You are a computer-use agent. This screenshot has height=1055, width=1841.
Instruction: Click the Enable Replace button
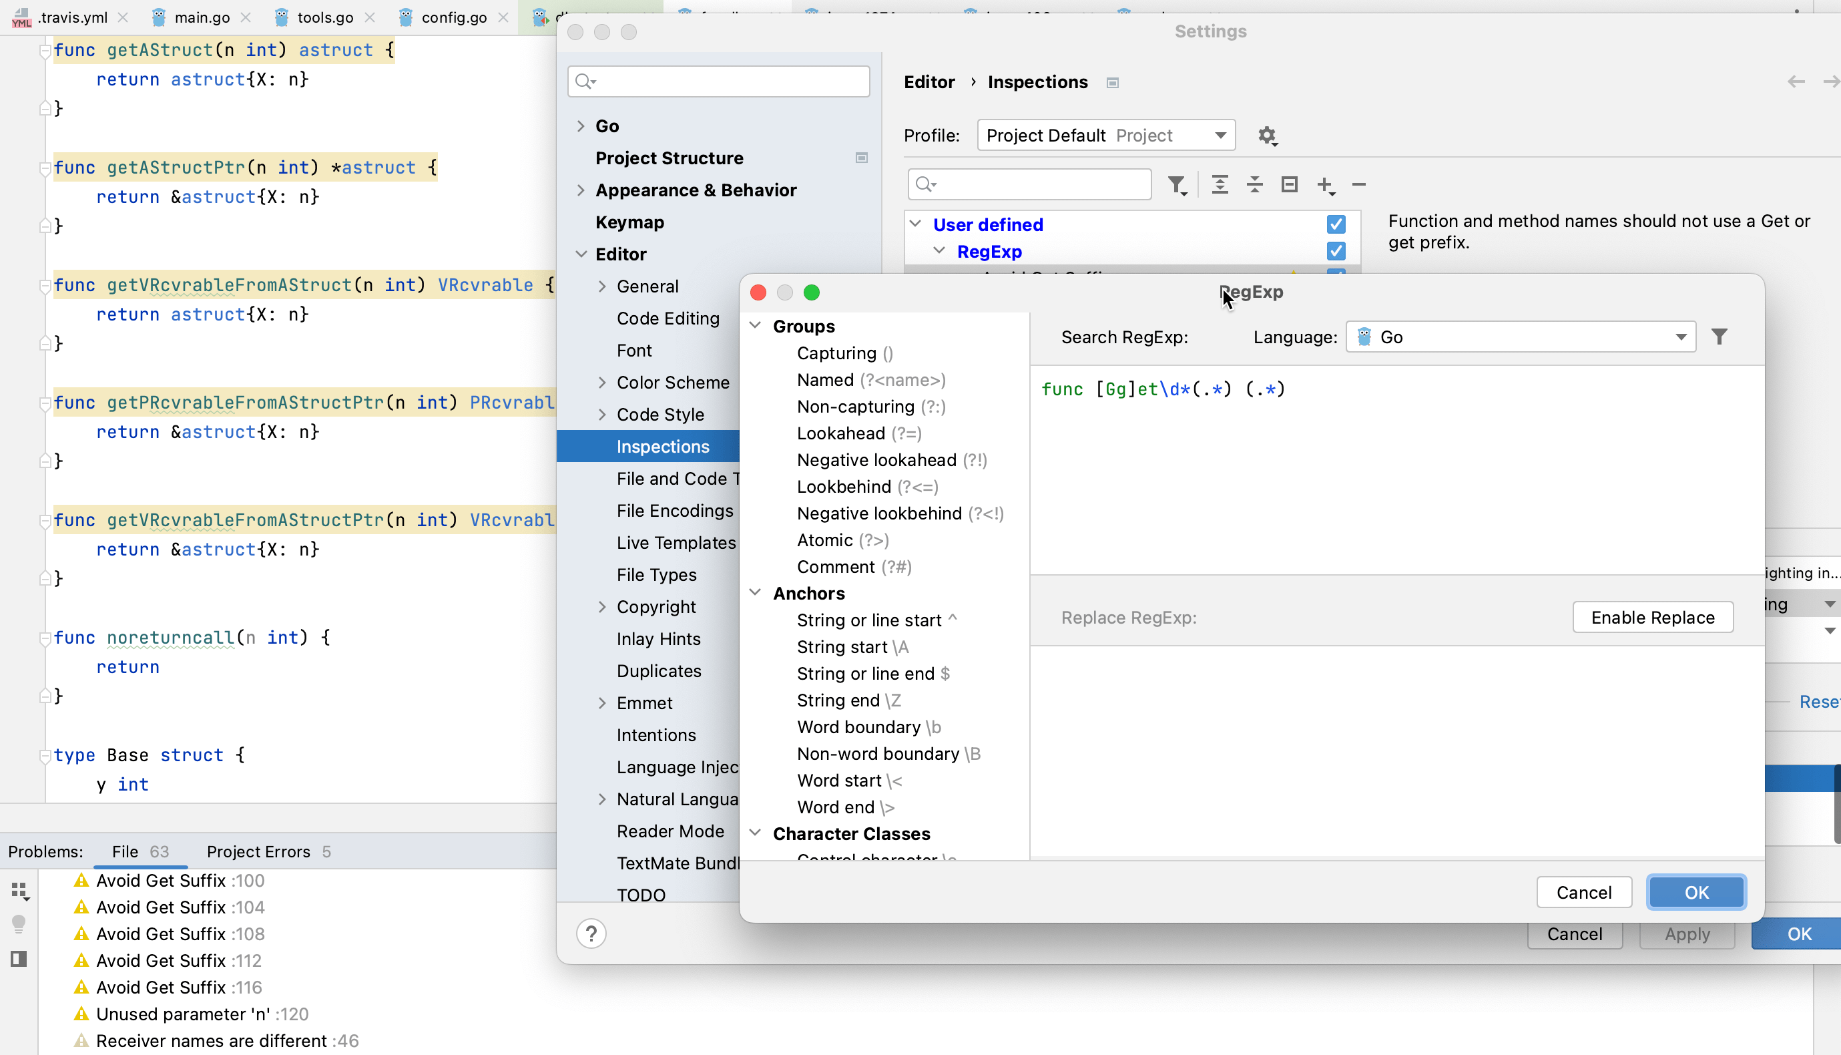pyautogui.click(x=1654, y=618)
